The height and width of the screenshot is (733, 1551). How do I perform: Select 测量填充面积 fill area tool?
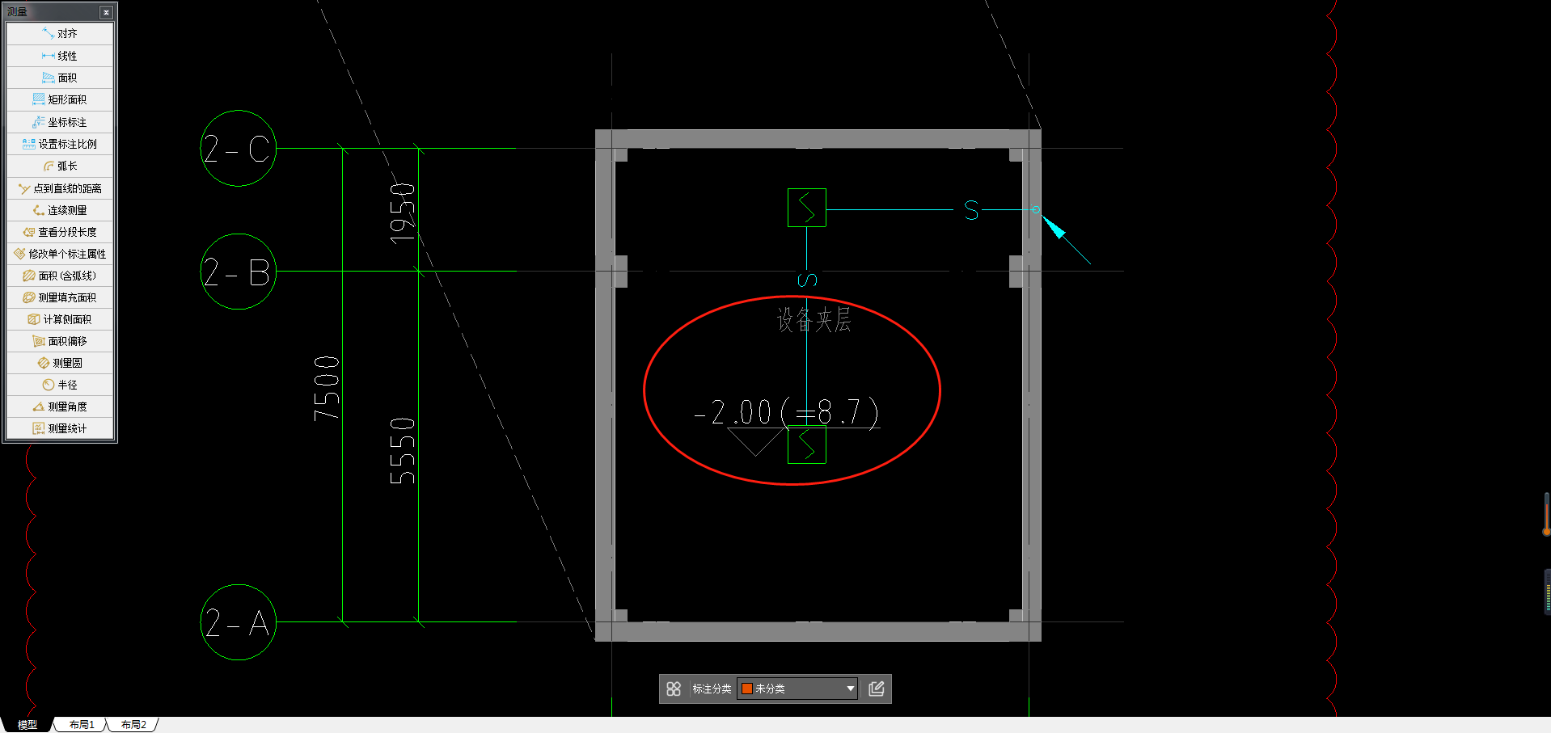coord(60,297)
